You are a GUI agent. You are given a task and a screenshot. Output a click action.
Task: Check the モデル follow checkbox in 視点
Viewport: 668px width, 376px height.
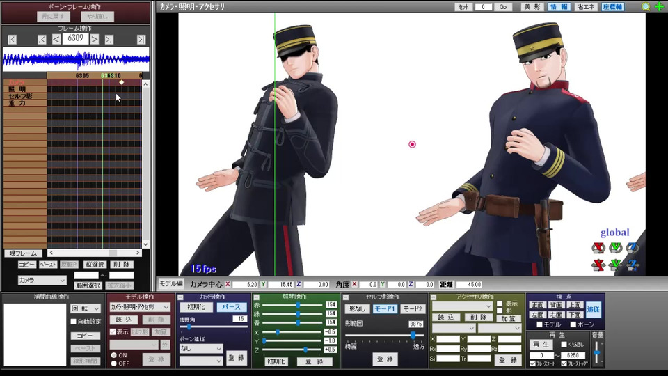[x=539, y=324]
